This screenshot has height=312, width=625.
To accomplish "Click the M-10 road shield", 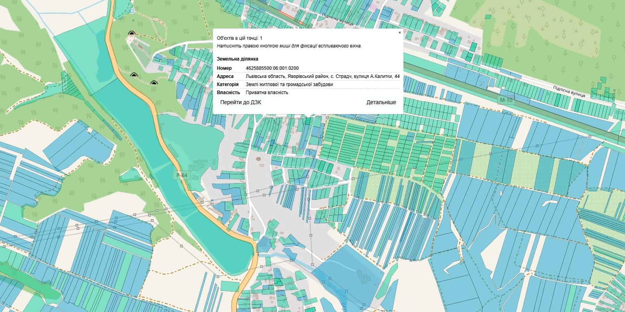I will [506, 100].
